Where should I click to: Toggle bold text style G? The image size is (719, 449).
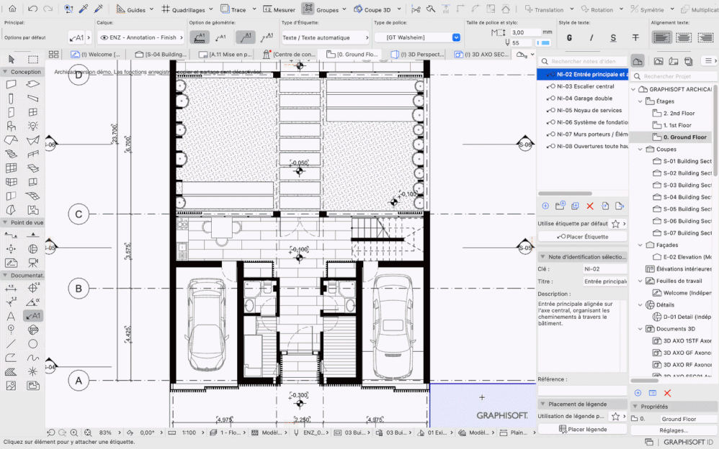click(570, 37)
